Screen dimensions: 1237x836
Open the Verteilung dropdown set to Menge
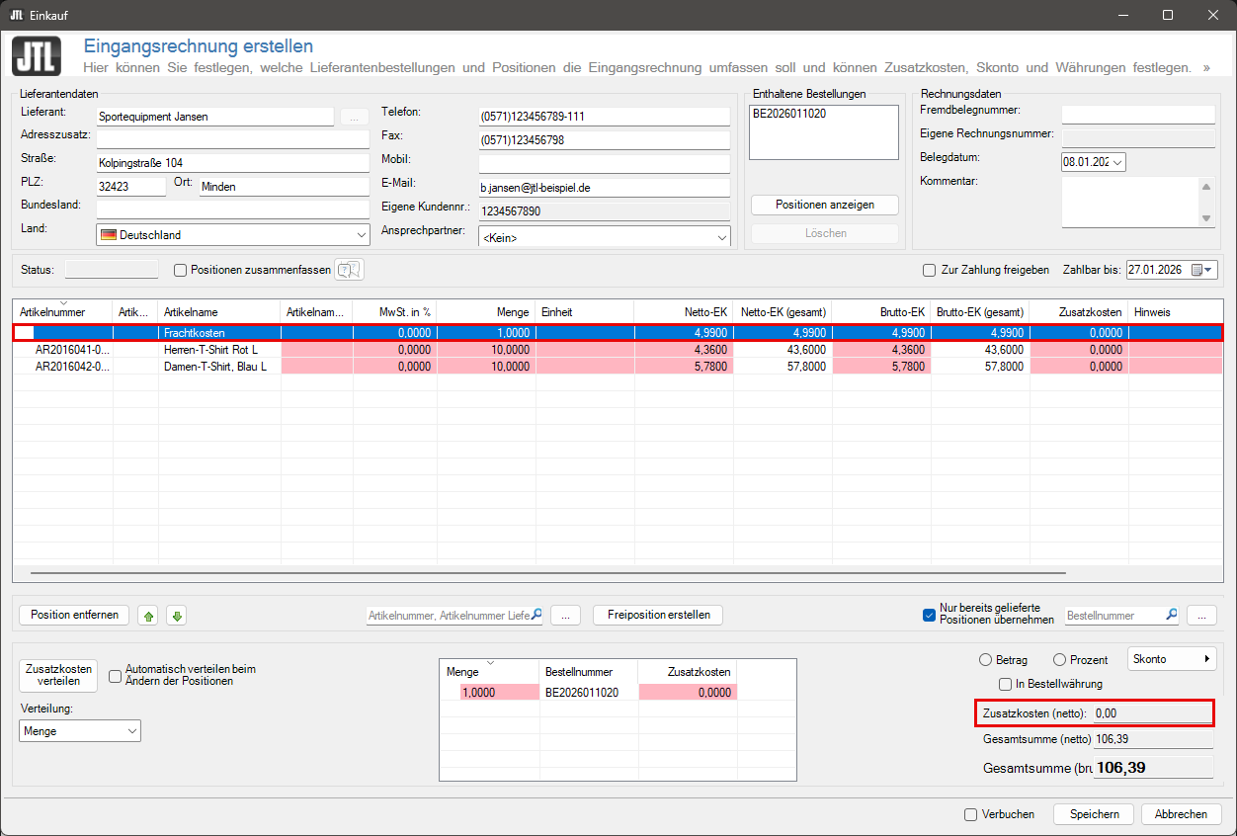pos(80,731)
